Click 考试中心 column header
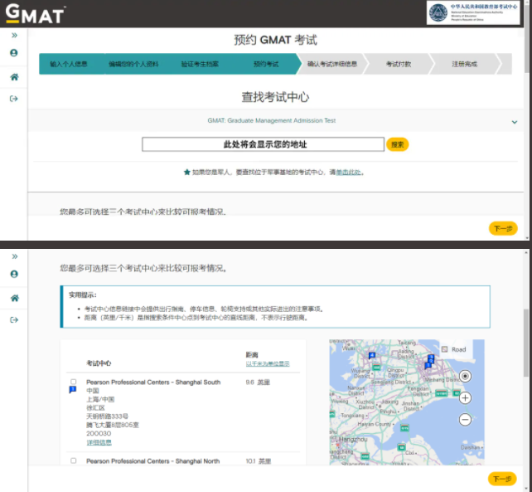This screenshot has height=492, width=532. 99,363
